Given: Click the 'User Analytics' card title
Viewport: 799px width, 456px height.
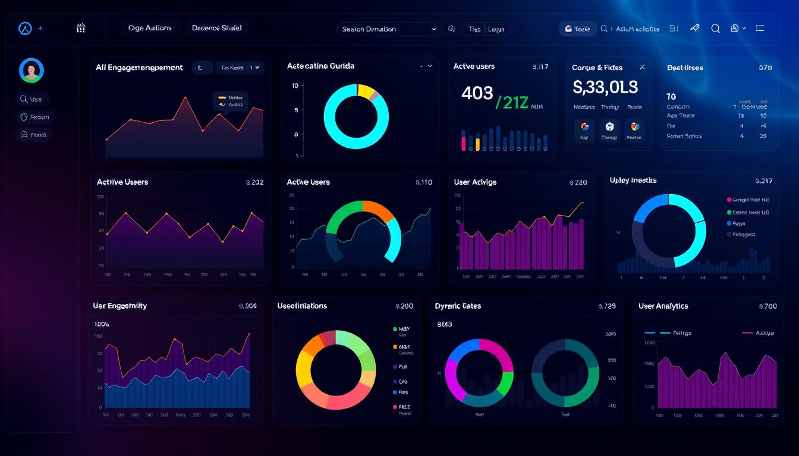Looking at the screenshot, I should pos(663,306).
